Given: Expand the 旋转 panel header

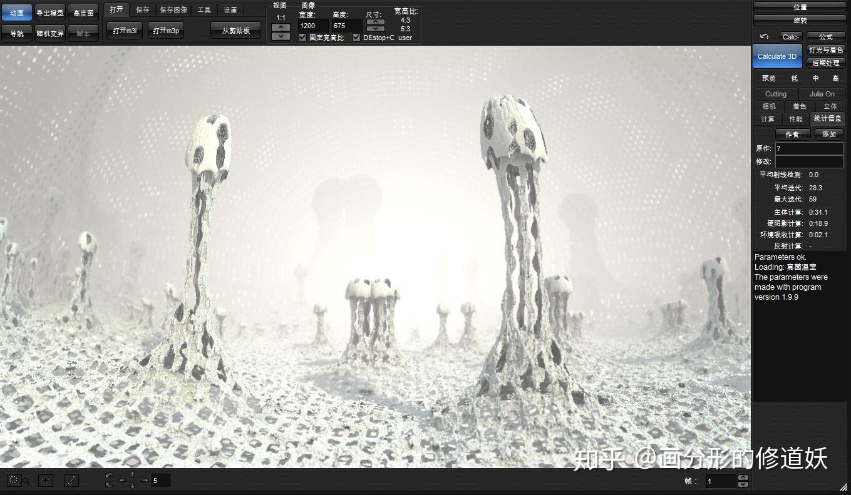Looking at the screenshot, I should point(800,21).
